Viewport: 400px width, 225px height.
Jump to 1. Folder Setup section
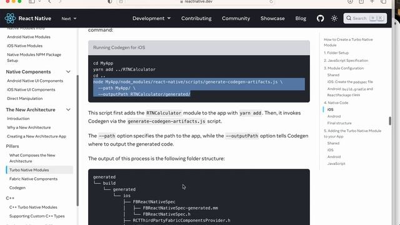click(336, 52)
